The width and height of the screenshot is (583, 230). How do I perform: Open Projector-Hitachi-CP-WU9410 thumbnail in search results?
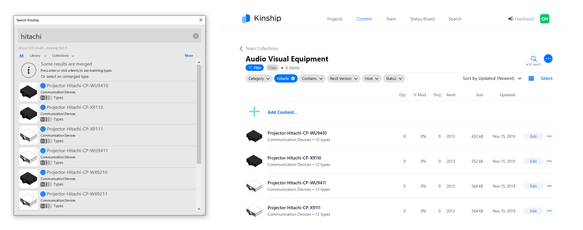click(x=29, y=92)
